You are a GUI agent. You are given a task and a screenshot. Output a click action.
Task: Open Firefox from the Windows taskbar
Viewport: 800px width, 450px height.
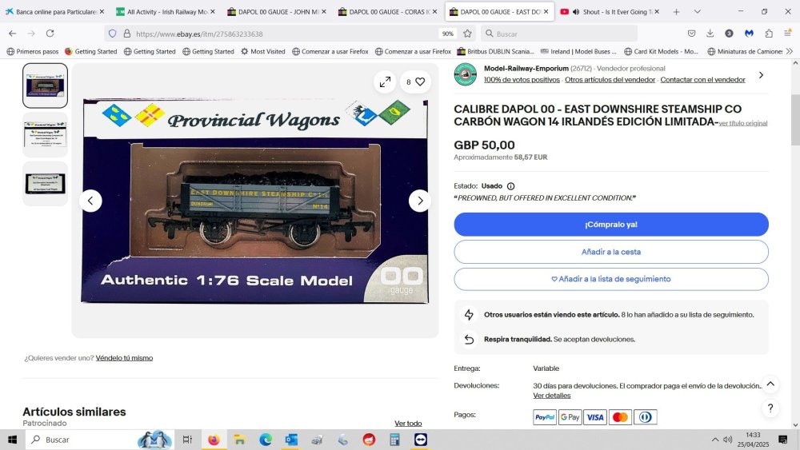point(214,440)
